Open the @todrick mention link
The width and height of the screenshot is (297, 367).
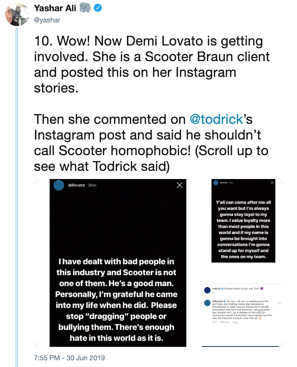point(217,119)
